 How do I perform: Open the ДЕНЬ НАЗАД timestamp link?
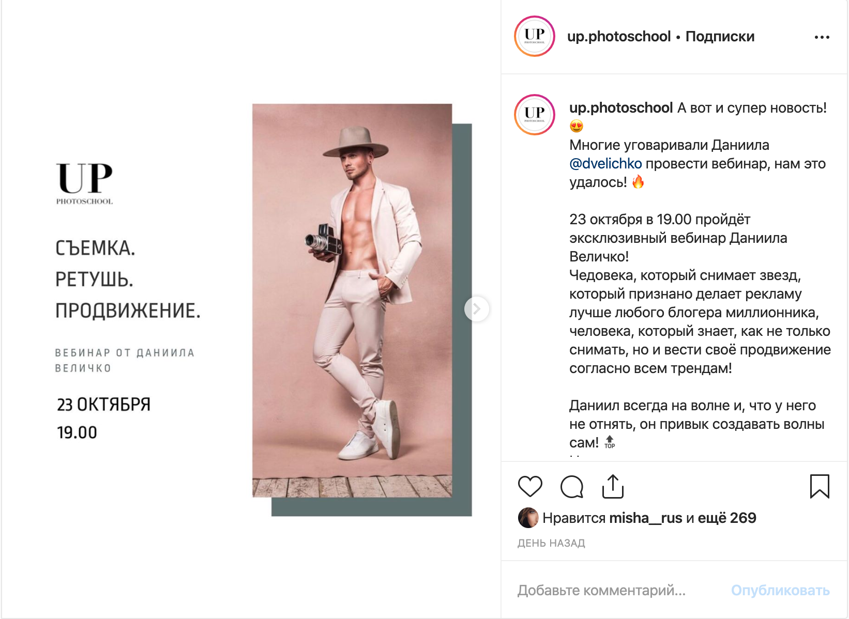pyautogui.click(x=551, y=543)
